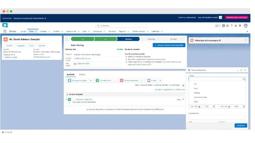Open the Opportunités tab dropdown arrow
Screen dimensions: 255x143
coord(78,31)
